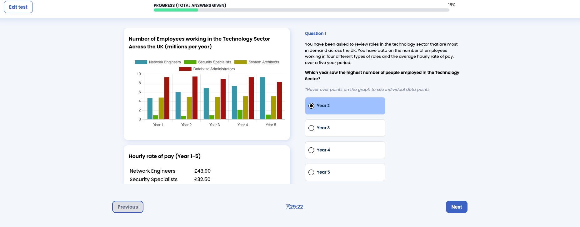Image resolution: width=580 pixels, height=227 pixels.
Task: Click Year 2 Database Administrators bar
Action: [195, 98]
